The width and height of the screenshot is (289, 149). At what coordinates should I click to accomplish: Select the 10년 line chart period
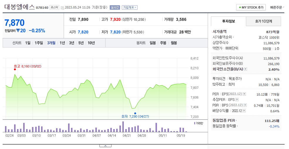pyautogui.click(x=91, y=43)
